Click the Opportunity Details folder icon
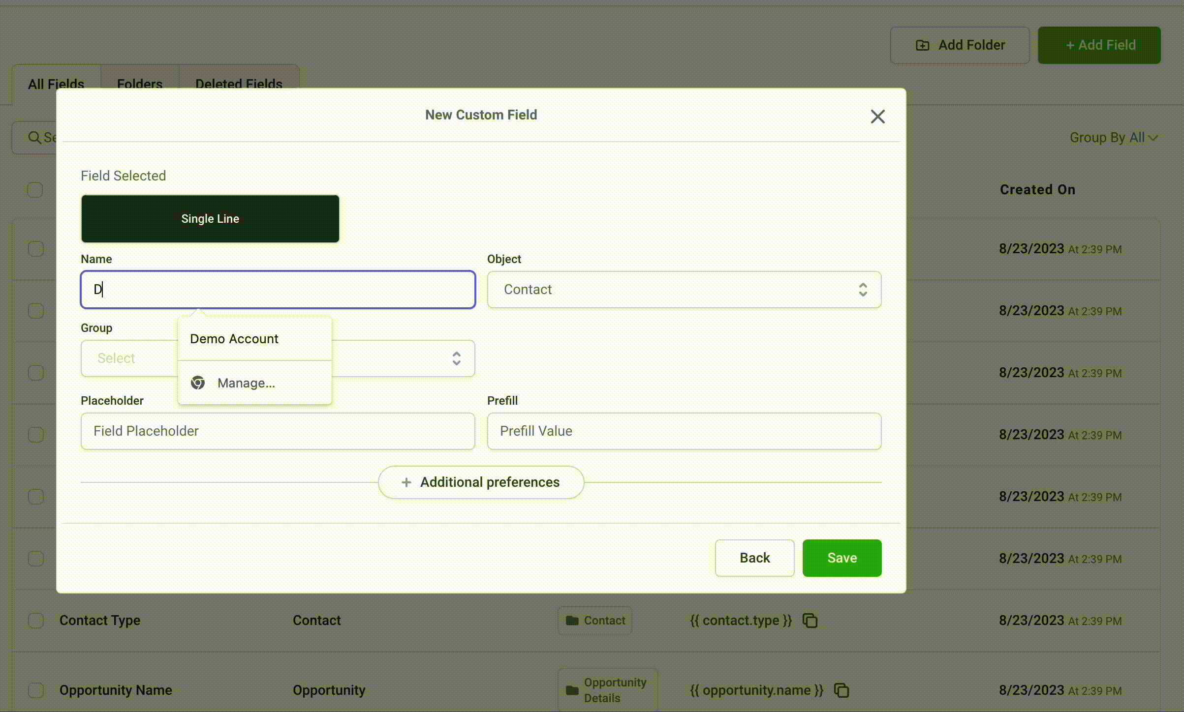The width and height of the screenshot is (1184, 712). 572,690
